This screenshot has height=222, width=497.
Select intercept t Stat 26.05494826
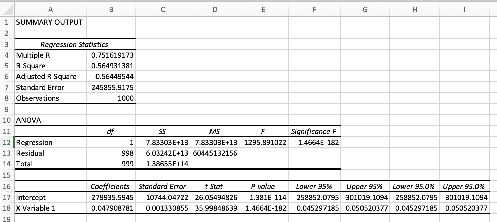(x=214, y=197)
